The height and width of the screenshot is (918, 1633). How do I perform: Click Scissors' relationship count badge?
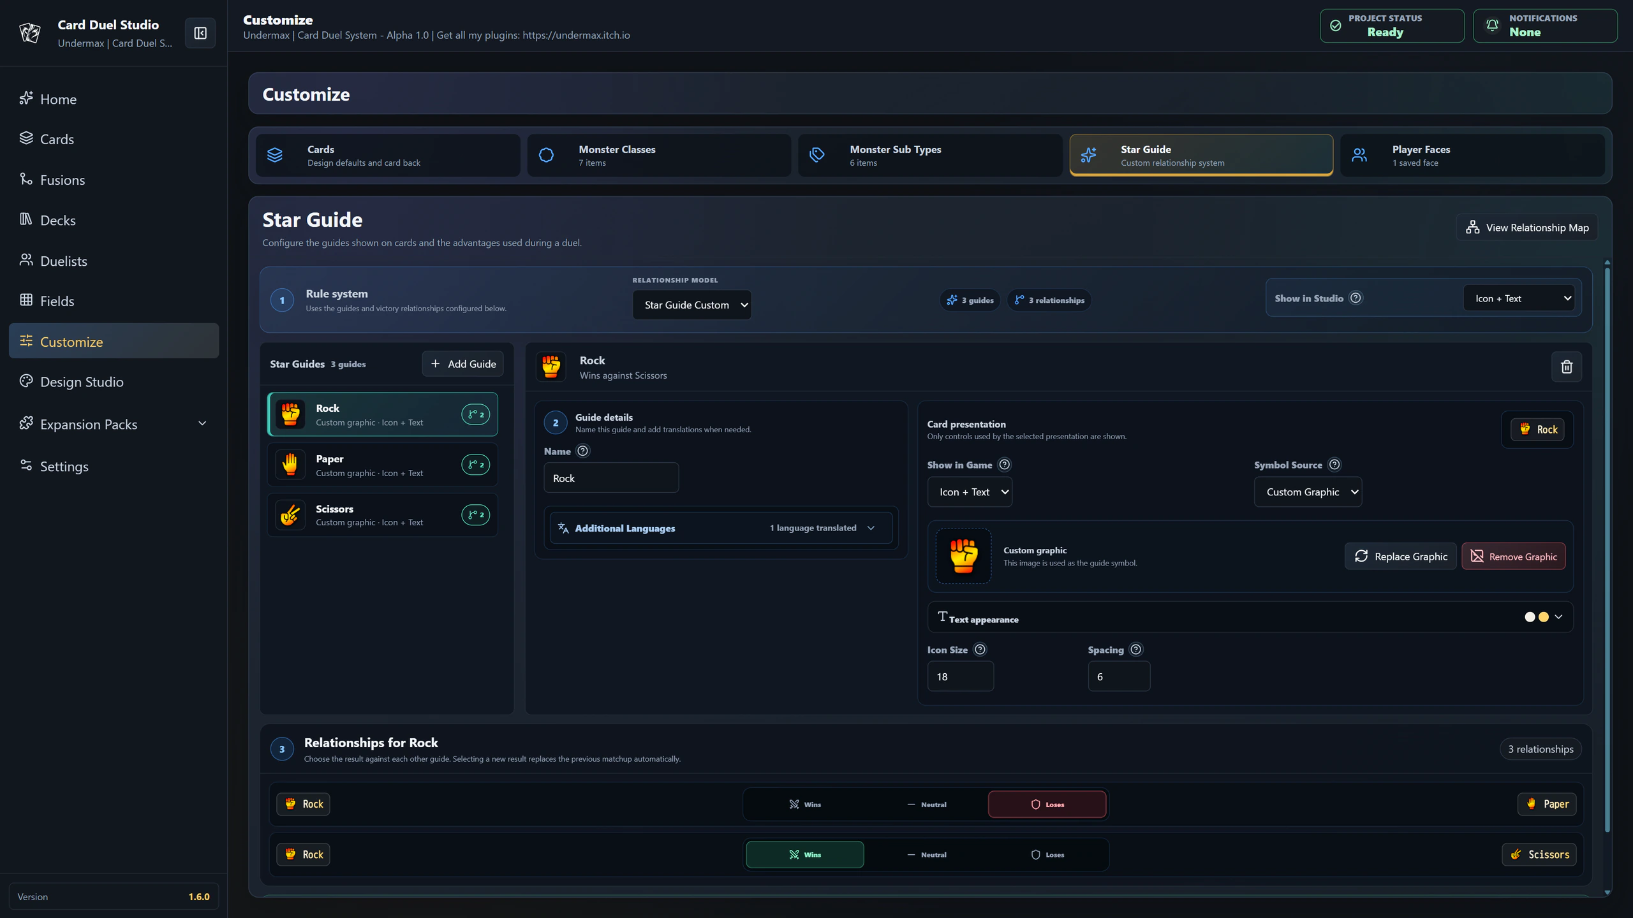click(476, 514)
